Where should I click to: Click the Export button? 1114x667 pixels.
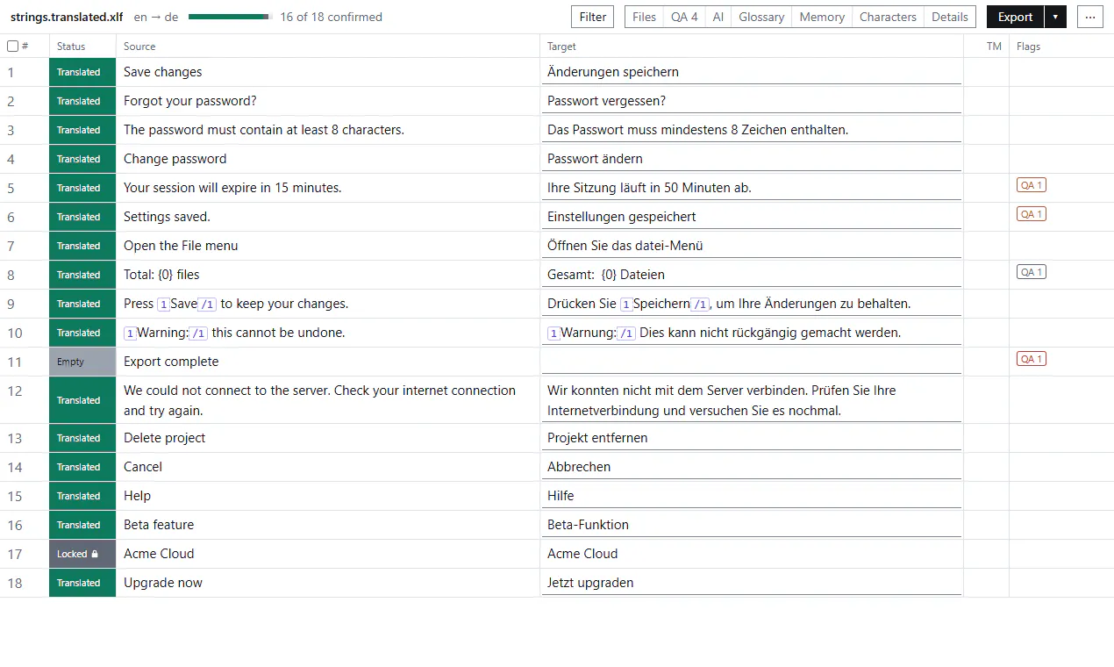click(1016, 17)
